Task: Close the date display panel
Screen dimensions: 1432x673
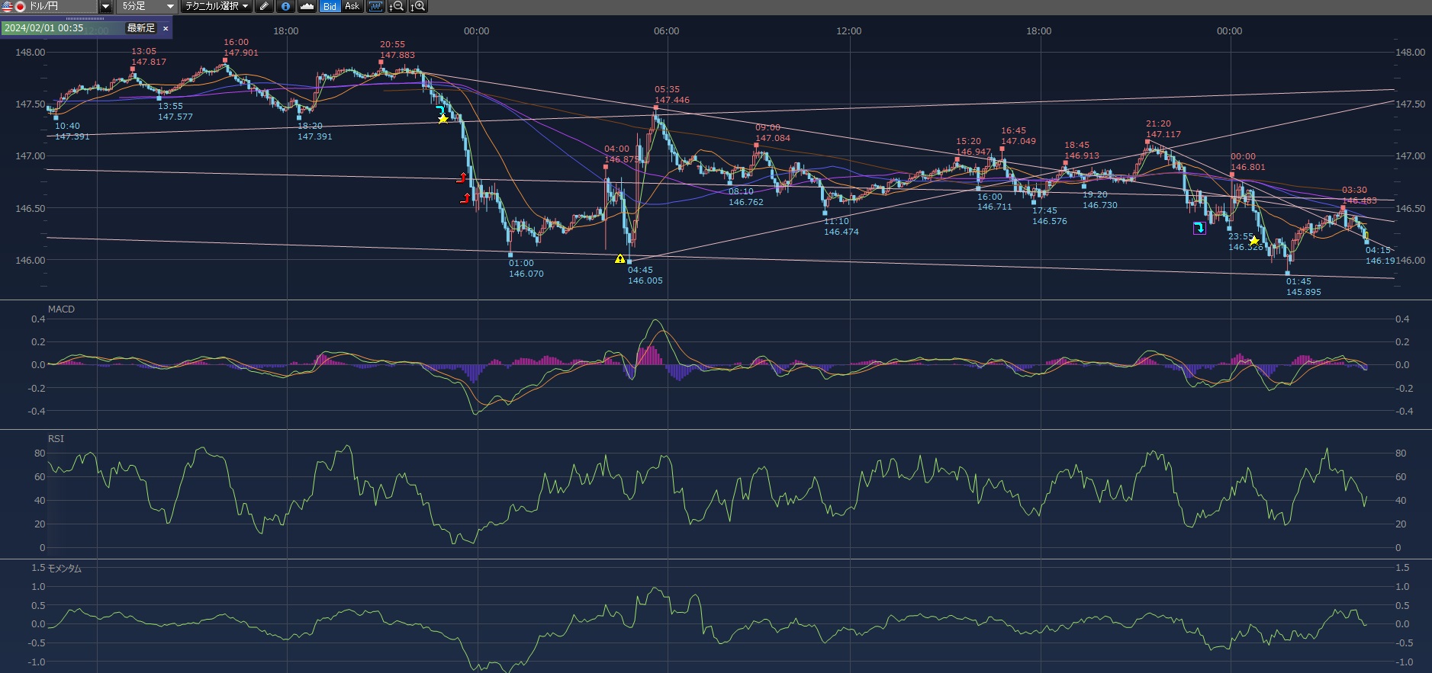Action: (166, 28)
